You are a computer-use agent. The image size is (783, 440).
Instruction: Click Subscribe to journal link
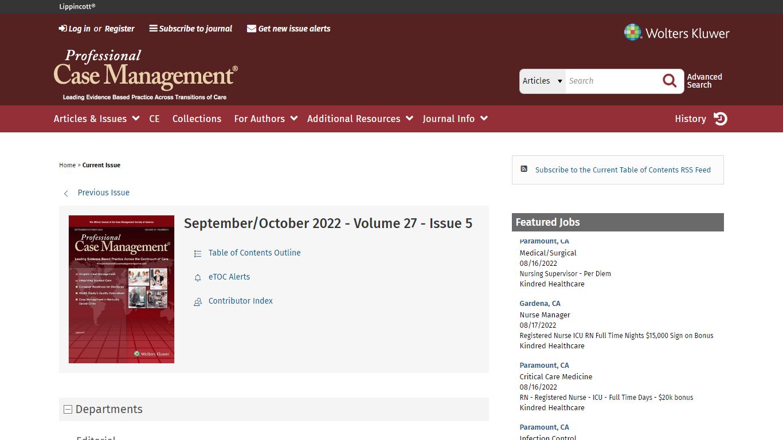(x=195, y=29)
